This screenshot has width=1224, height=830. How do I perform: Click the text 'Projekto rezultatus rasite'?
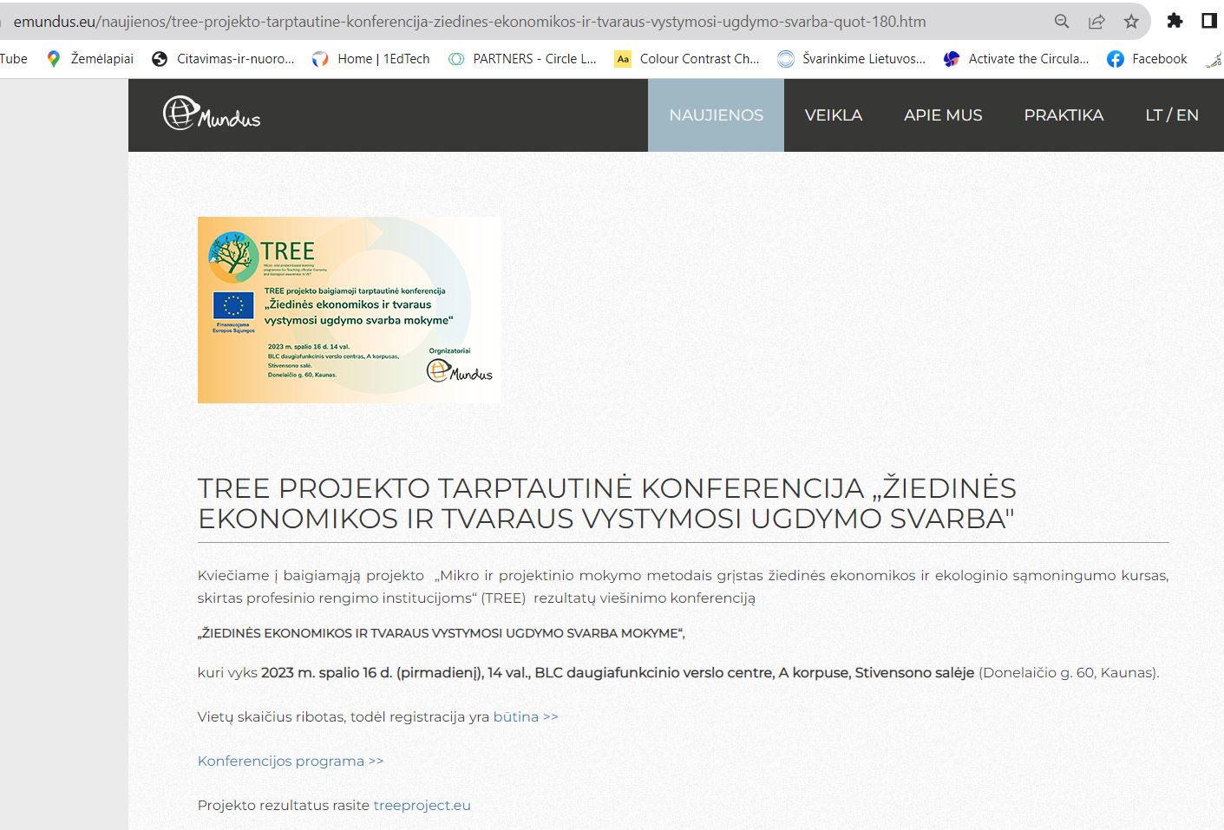(x=284, y=805)
